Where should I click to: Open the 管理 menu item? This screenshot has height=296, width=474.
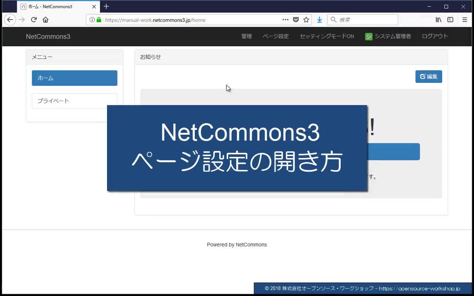[x=247, y=36]
